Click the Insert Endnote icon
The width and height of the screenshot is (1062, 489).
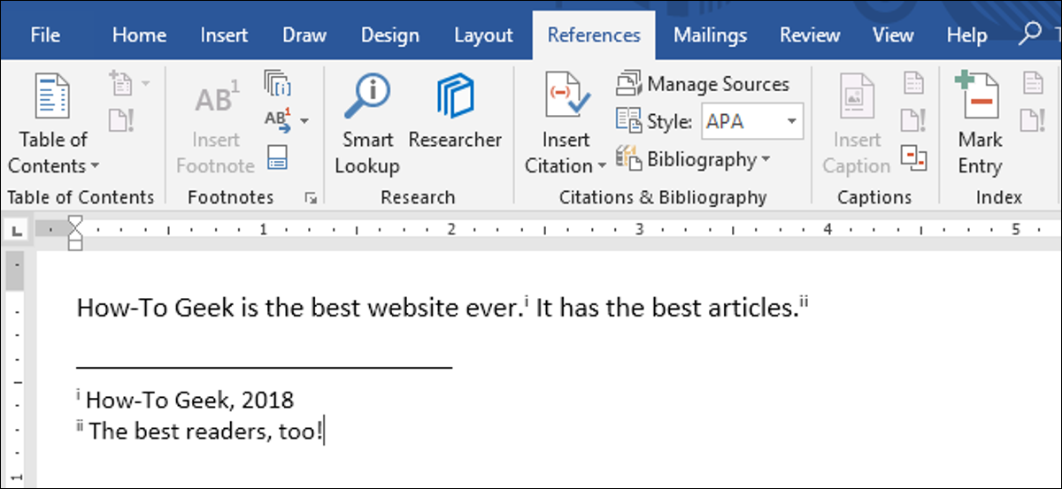278,85
